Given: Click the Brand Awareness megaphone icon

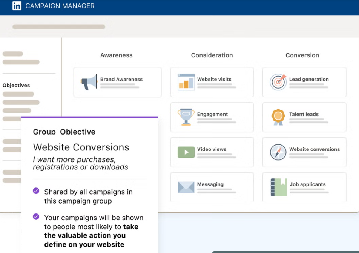Looking at the screenshot, I should click(x=89, y=82).
